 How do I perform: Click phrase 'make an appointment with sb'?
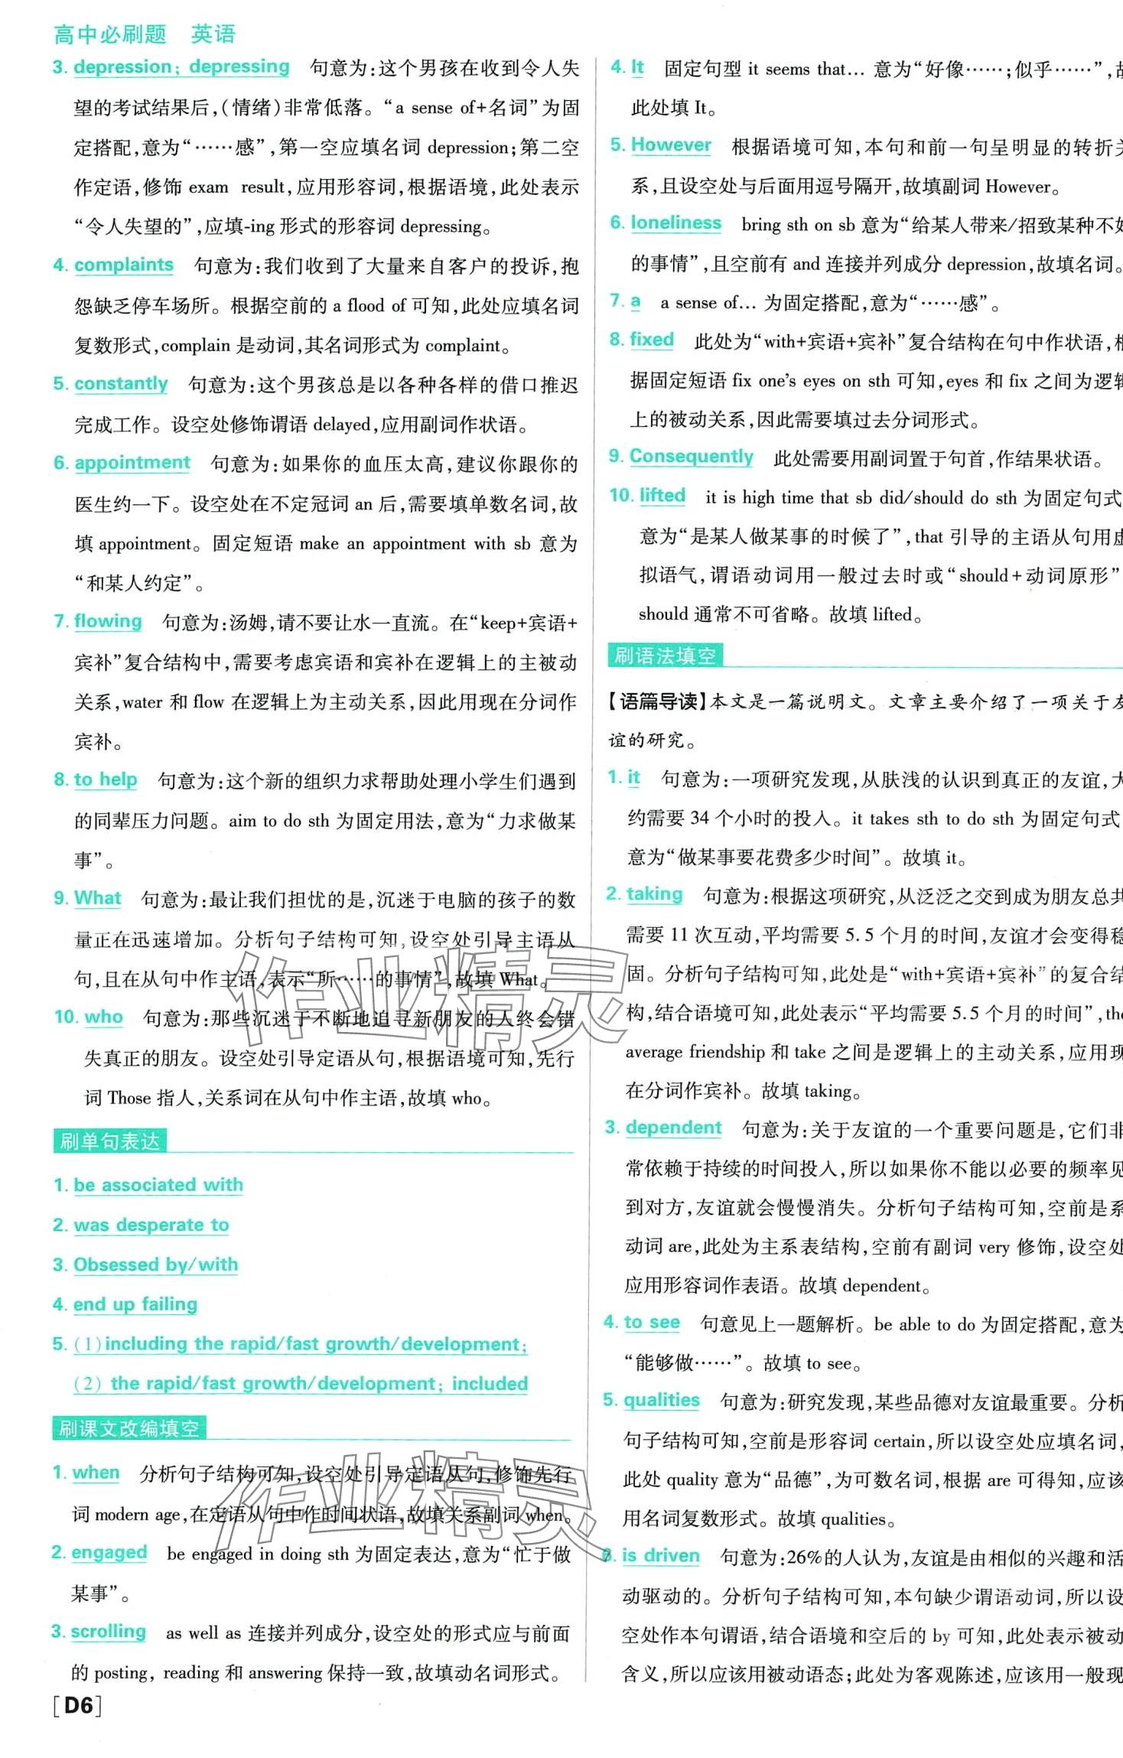[415, 544]
